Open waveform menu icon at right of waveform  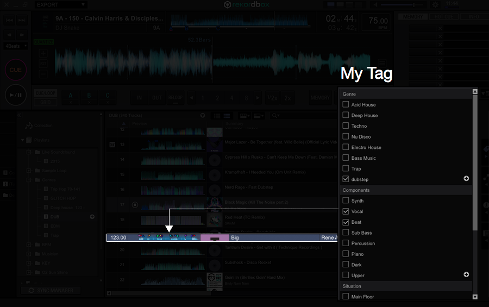coord(382,62)
